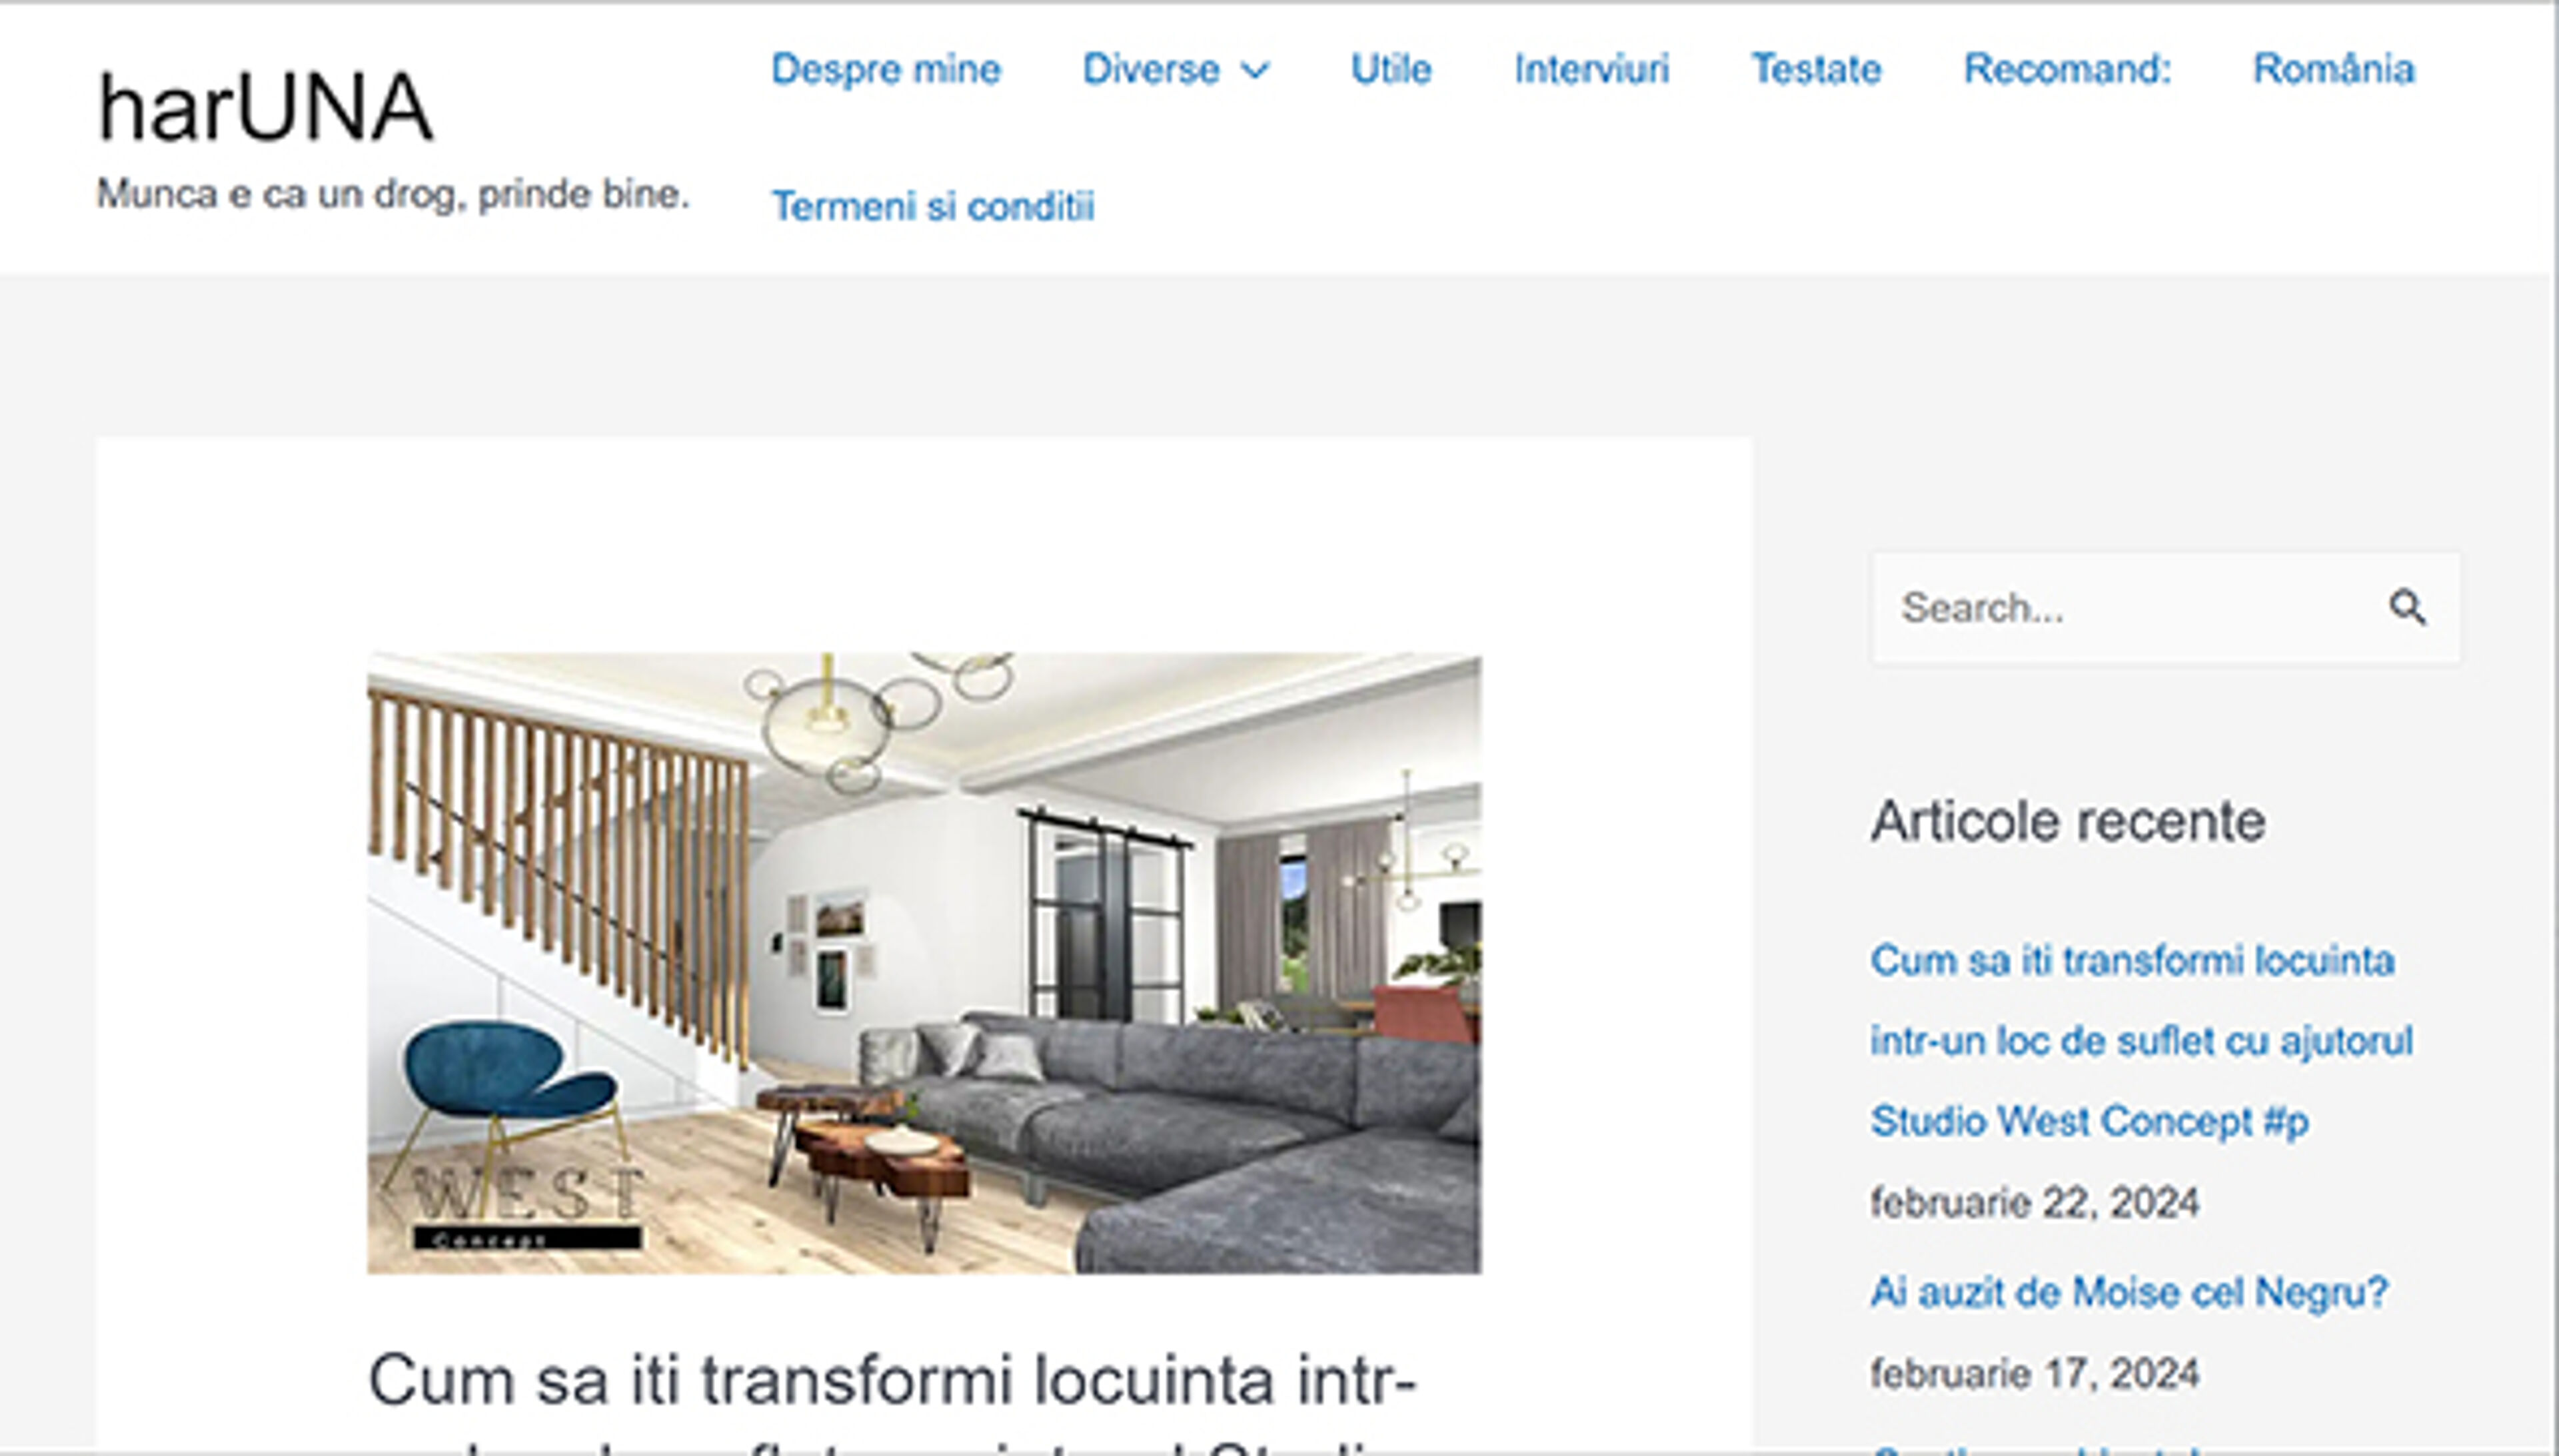
Task: Open the Studio West Concept sidebar article
Action: click(2141, 1041)
